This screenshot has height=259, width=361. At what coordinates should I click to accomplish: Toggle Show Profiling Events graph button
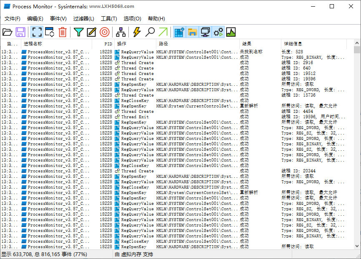pyautogui.click(x=231, y=32)
